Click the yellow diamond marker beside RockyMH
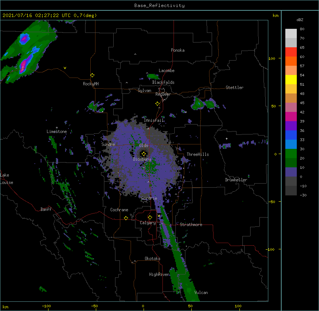 tap(92, 75)
